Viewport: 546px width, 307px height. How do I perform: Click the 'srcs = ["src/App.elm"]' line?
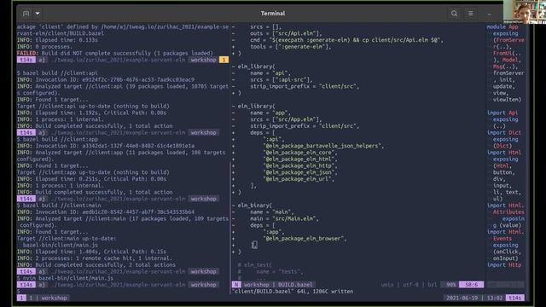click(x=286, y=119)
